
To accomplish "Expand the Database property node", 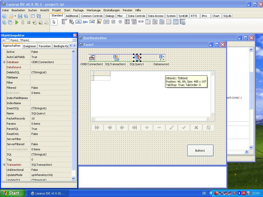I will 4,62.
